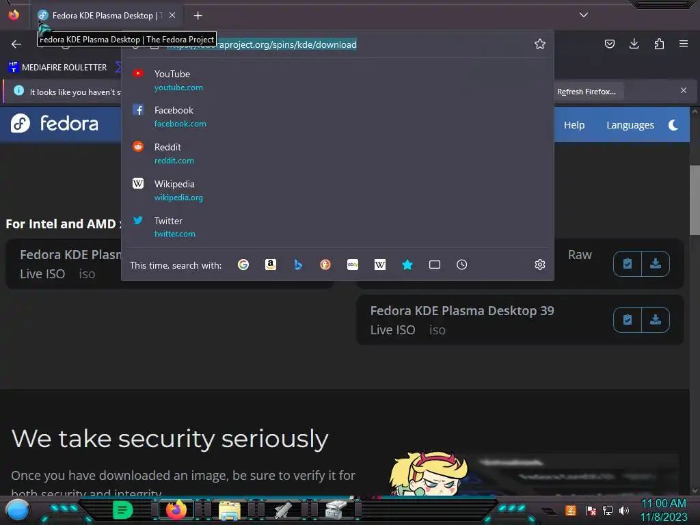Open search settings gear

[x=540, y=265]
